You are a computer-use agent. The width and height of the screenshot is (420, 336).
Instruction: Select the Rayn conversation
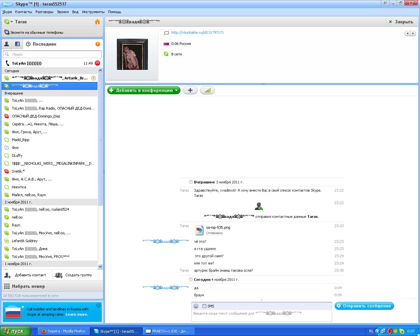pos(50,225)
